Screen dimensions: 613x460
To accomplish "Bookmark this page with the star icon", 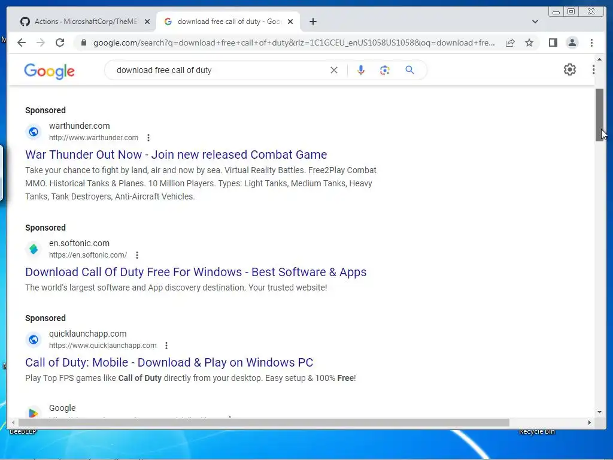I will pyautogui.click(x=529, y=43).
